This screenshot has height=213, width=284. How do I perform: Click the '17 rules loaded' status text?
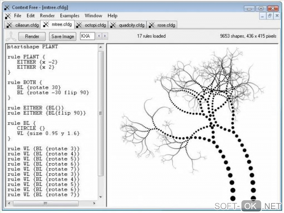151,36
